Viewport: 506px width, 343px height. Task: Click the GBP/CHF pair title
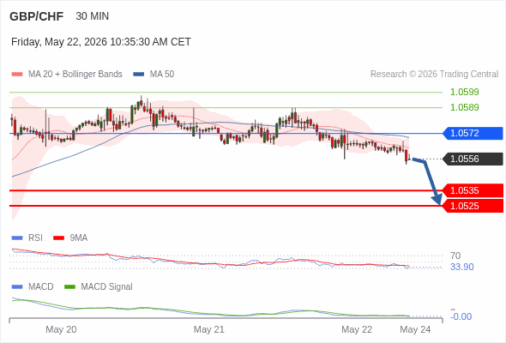pos(37,16)
